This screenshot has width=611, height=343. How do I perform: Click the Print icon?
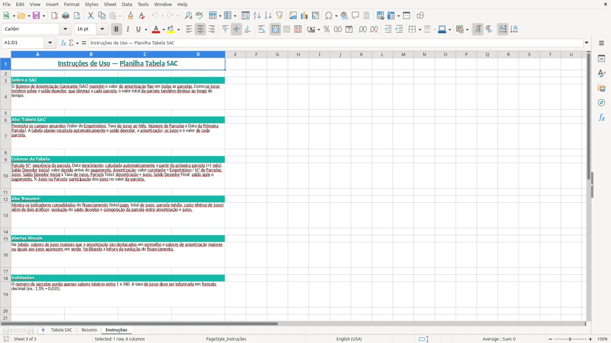(x=66, y=16)
